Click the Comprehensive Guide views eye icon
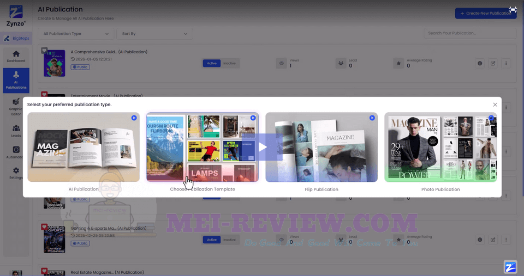The width and height of the screenshot is (524, 276). pyautogui.click(x=282, y=63)
